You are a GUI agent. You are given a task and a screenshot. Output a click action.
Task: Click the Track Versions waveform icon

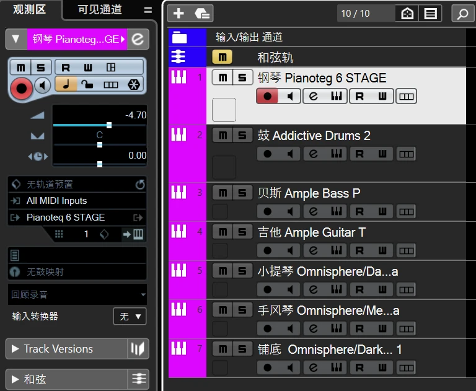point(138,348)
